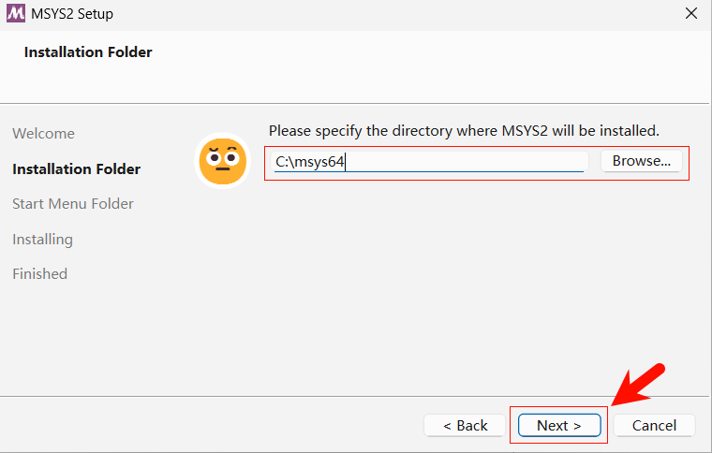The image size is (712, 453).
Task: Select the Finished step in sidebar
Action: [x=39, y=274]
